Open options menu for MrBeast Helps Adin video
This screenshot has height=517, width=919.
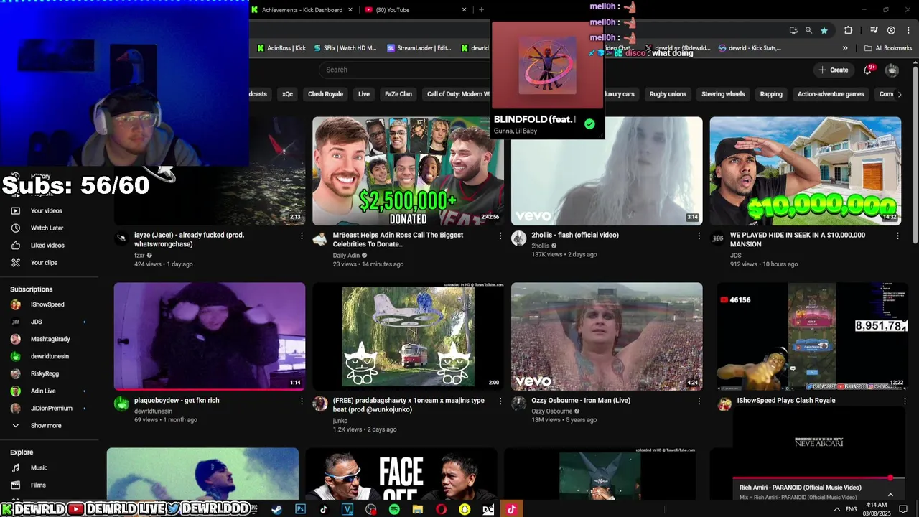point(500,236)
